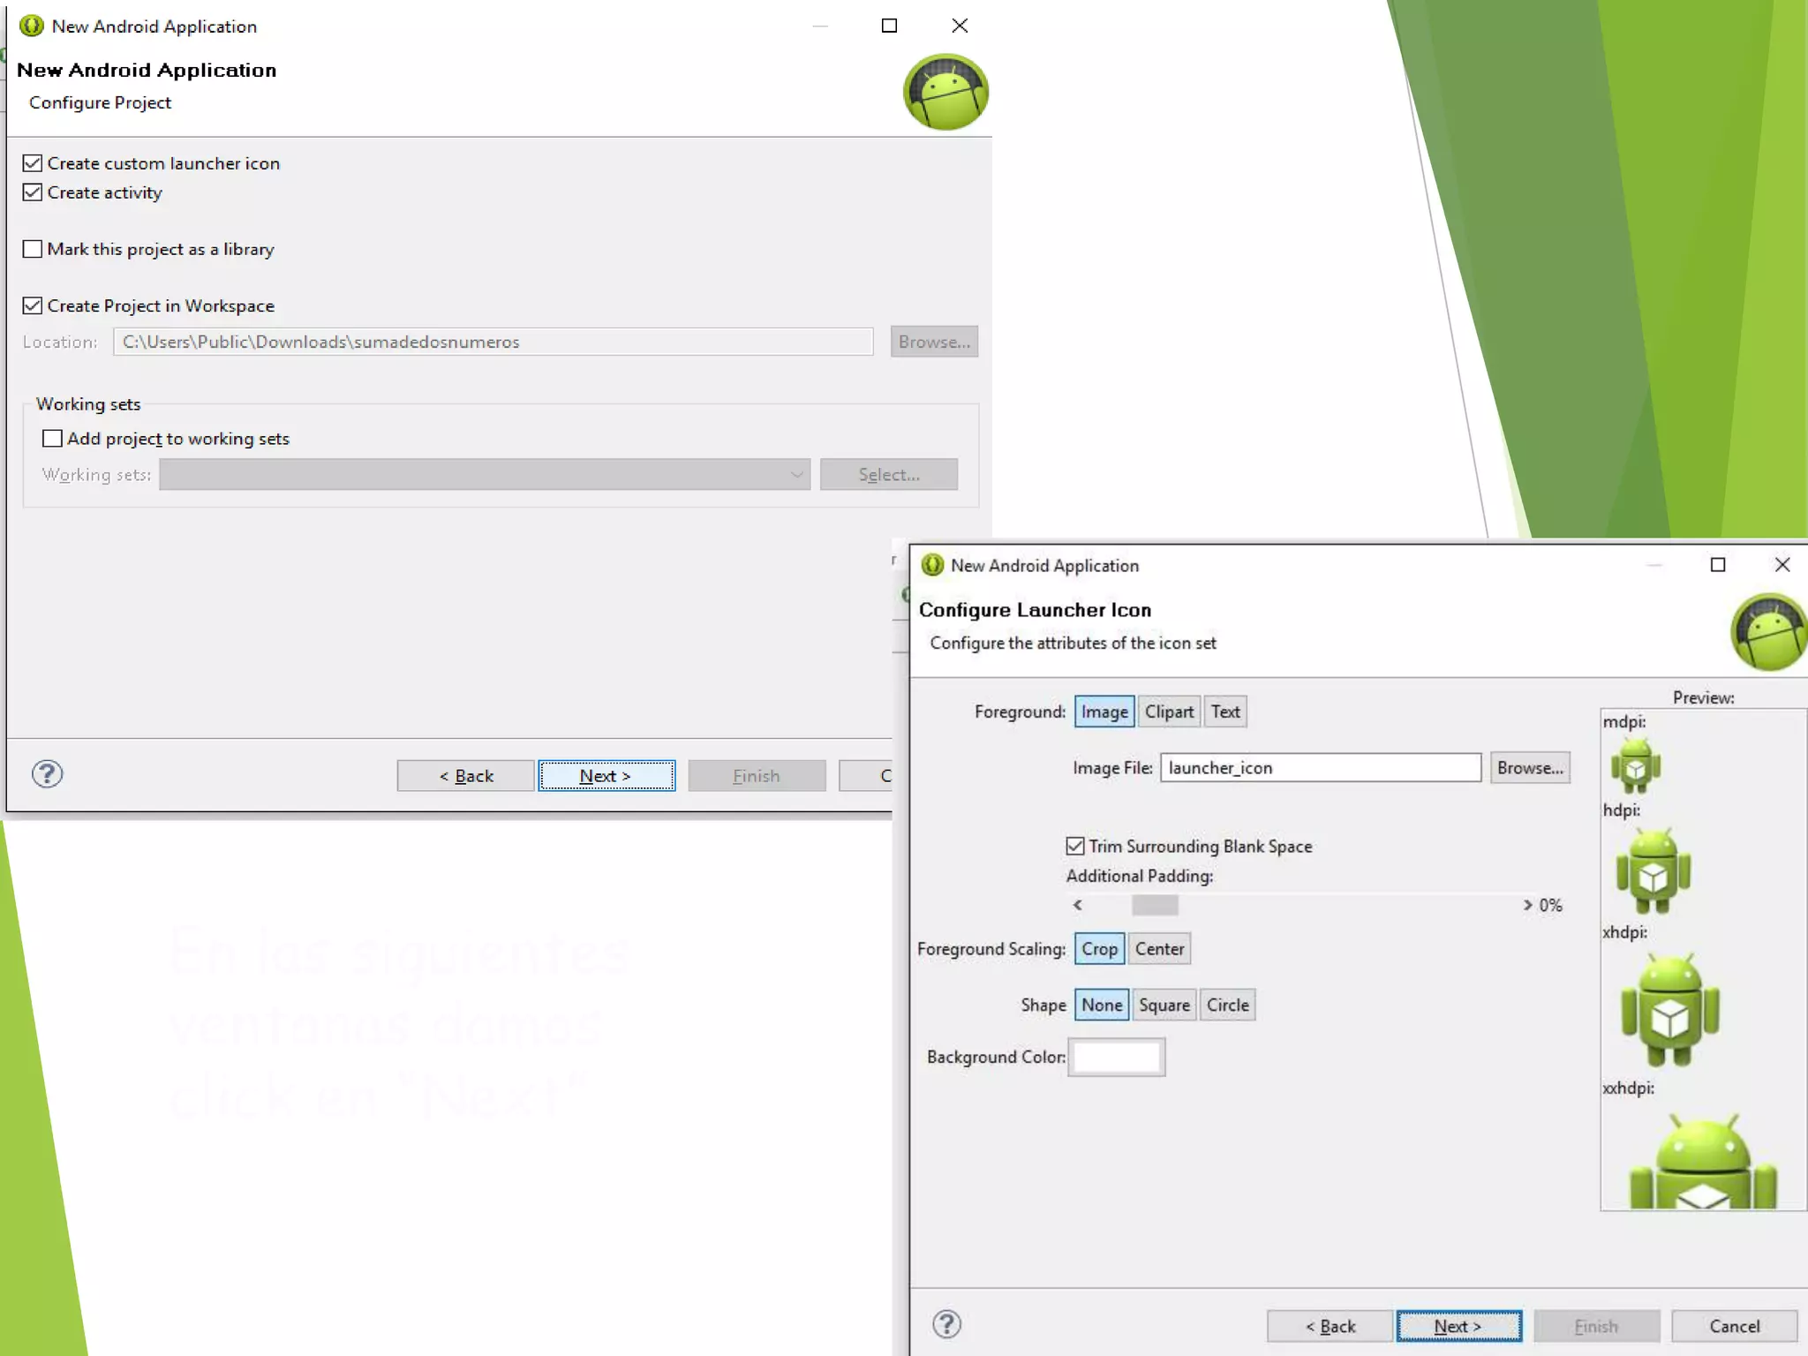The image size is (1808, 1356).
Task: Close the Configure Launcher Icon window
Action: 1782,565
